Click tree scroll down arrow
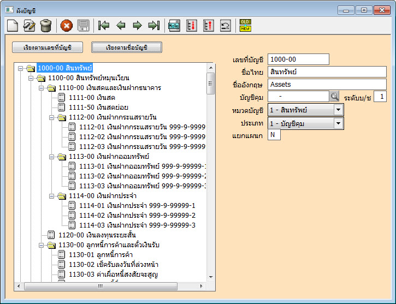The width and height of the screenshot is (396, 304). point(211,277)
